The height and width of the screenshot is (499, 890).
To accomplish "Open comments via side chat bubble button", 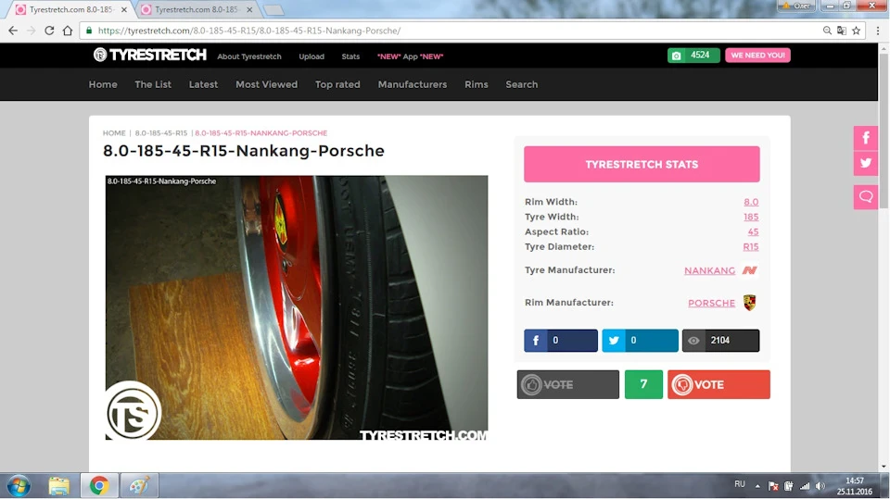I will (866, 197).
